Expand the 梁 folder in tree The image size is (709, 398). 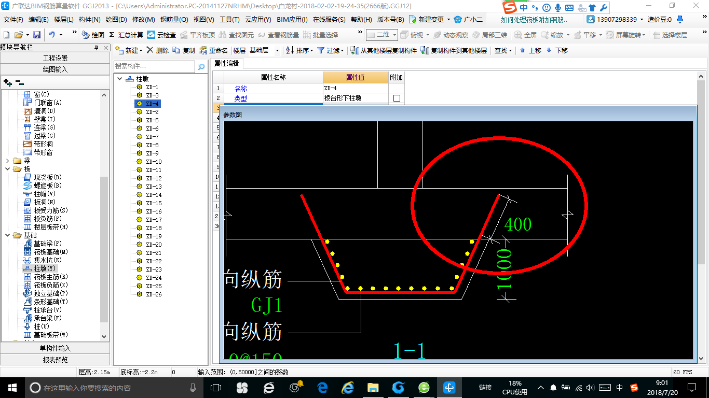(8, 161)
